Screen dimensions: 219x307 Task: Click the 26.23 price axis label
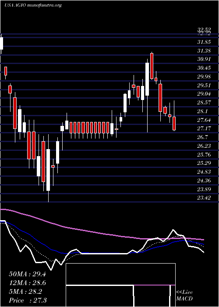coord(205,146)
